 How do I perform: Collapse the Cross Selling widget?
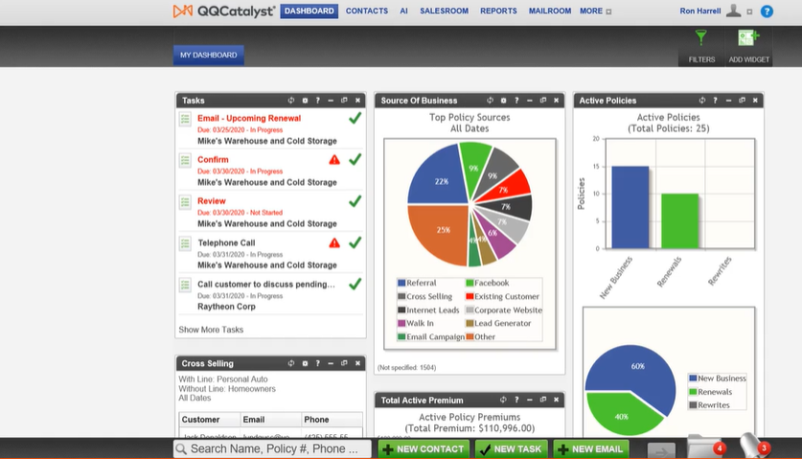pyautogui.click(x=331, y=363)
